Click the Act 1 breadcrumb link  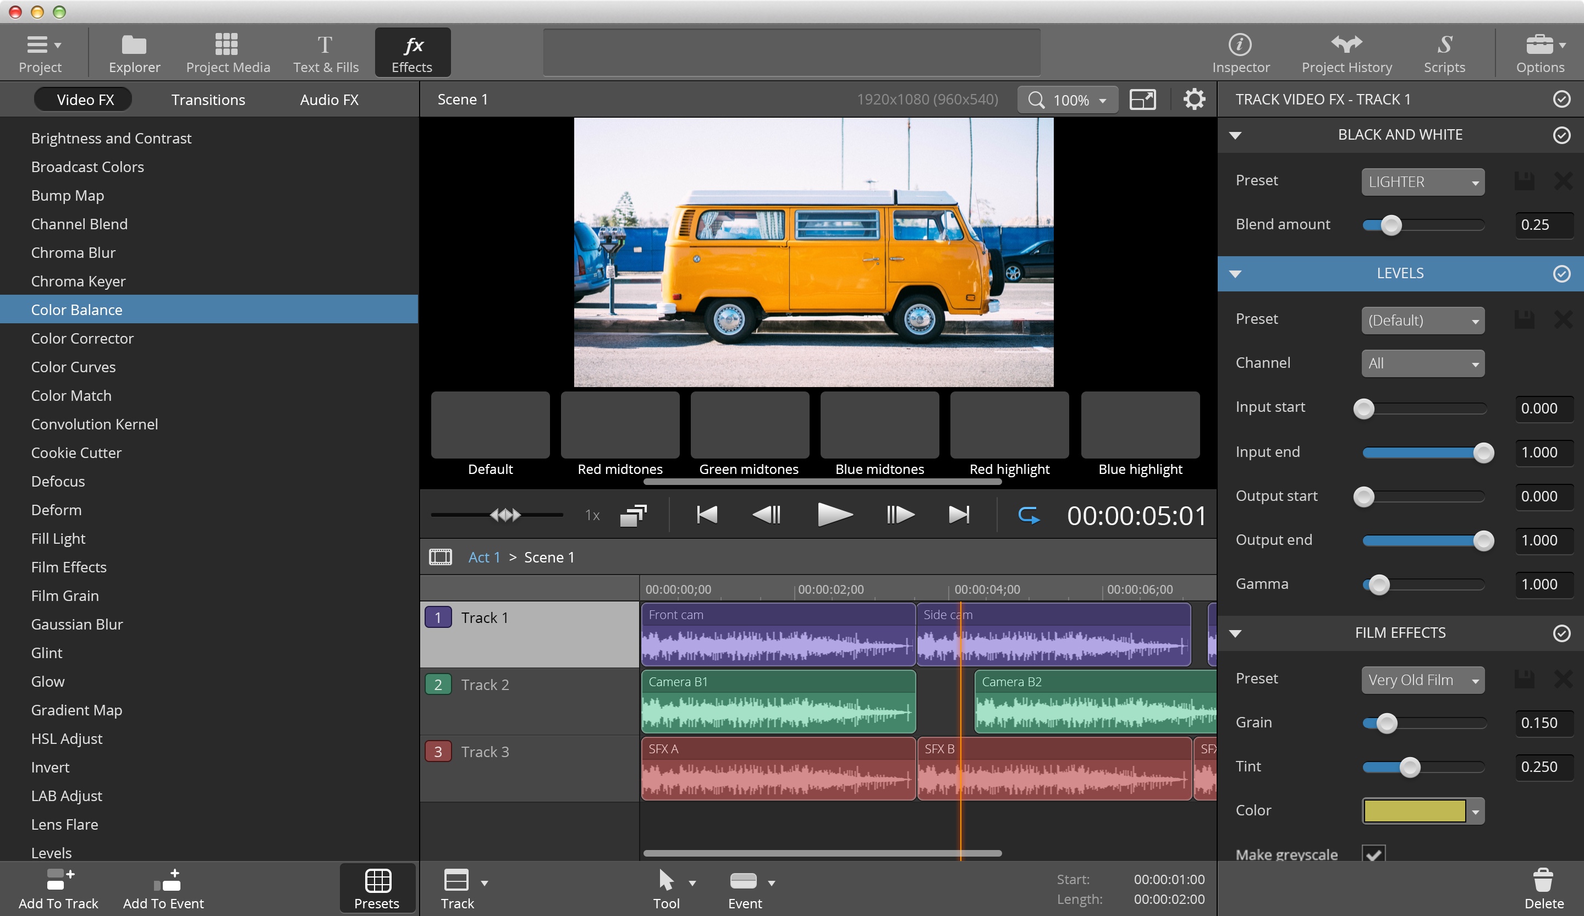point(483,556)
